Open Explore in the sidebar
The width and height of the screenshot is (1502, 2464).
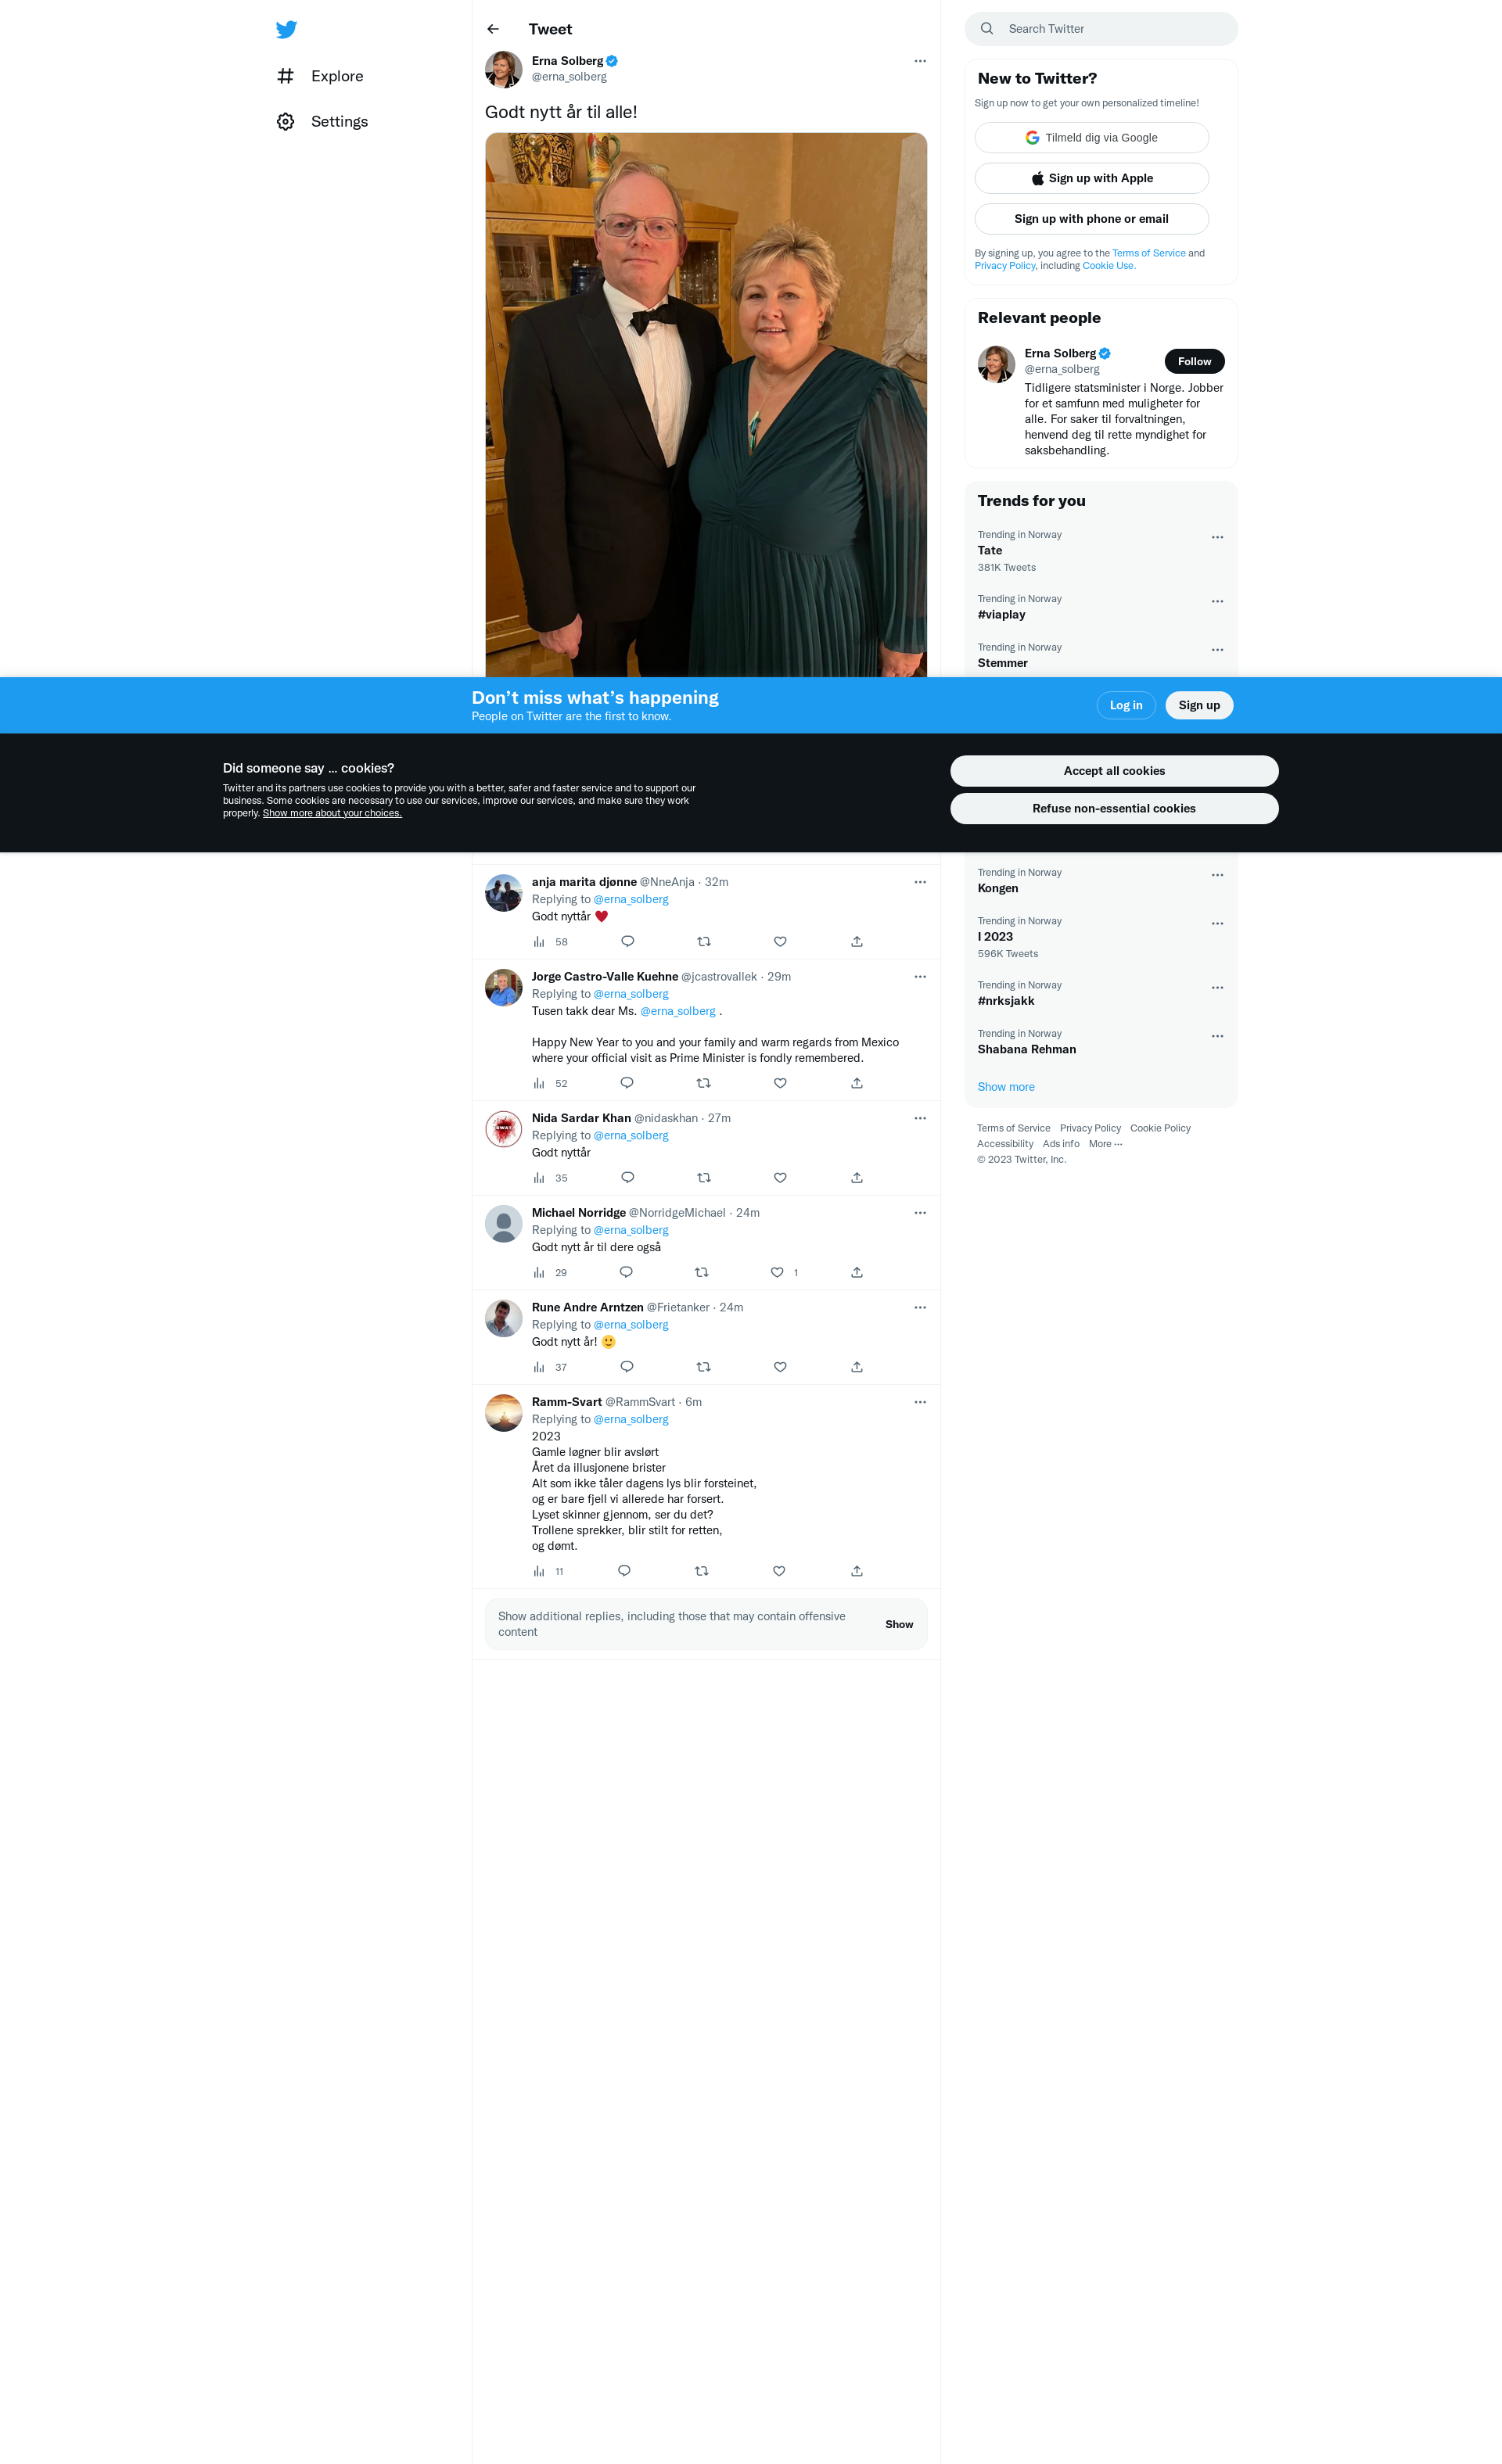click(x=320, y=76)
